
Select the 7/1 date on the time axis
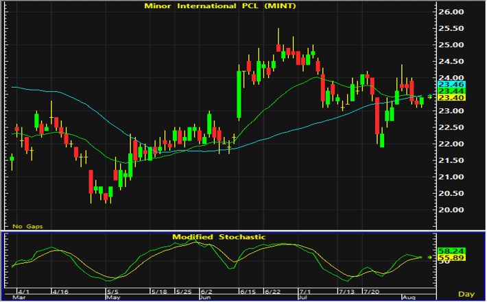(x=305, y=292)
